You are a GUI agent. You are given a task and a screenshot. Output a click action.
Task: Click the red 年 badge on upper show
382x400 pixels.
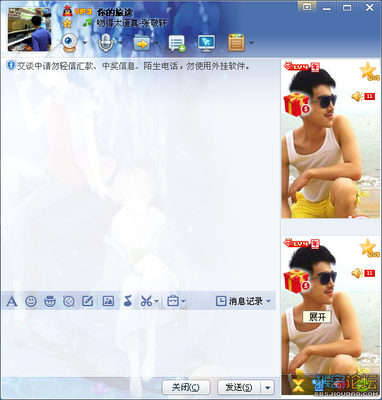[x=315, y=67]
